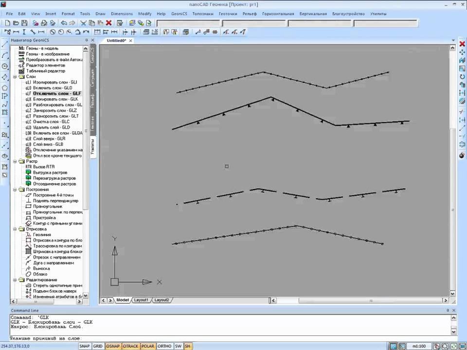Select the Spline tool in left toolbar
This screenshot has width=467, height=350.
[x=5, y=104]
